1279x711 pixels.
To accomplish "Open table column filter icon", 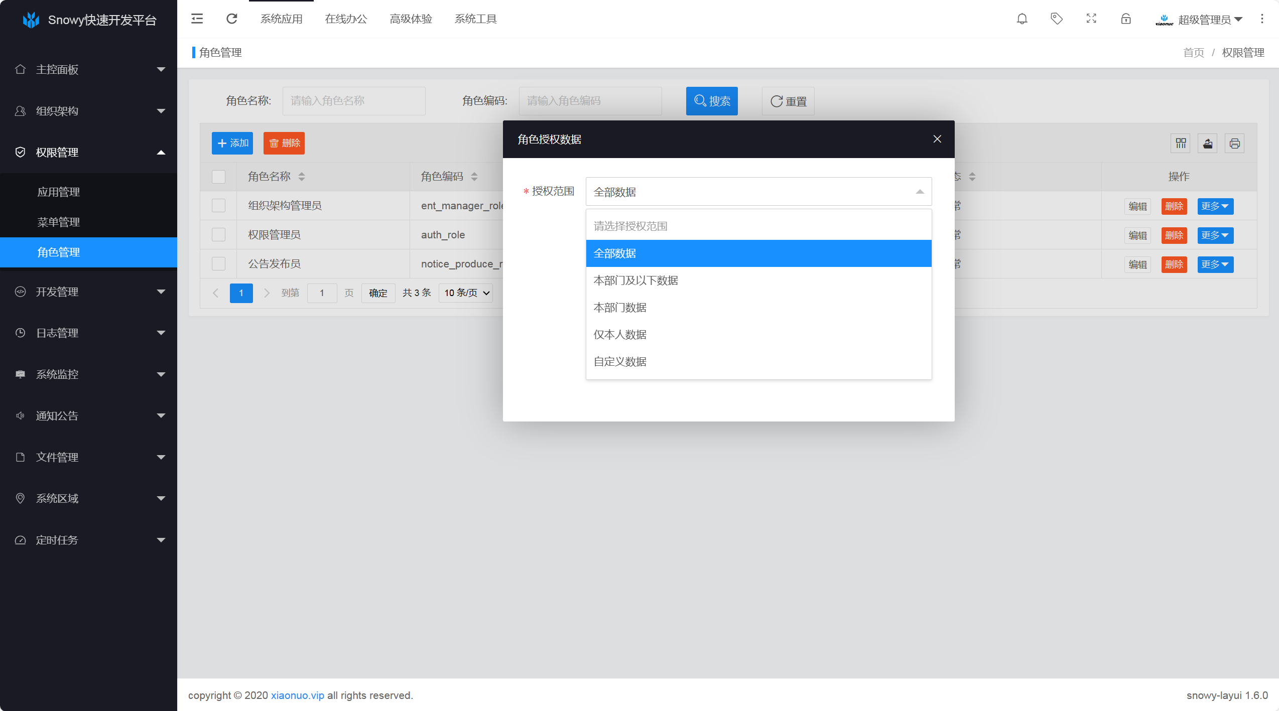I will click(x=1181, y=144).
